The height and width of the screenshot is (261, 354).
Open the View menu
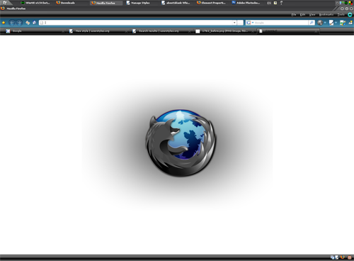pos(312,15)
